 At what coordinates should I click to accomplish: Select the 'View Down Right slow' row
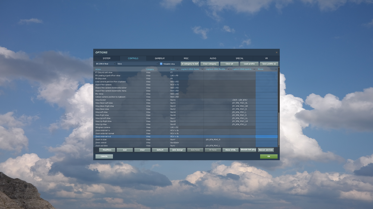pos(186,106)
